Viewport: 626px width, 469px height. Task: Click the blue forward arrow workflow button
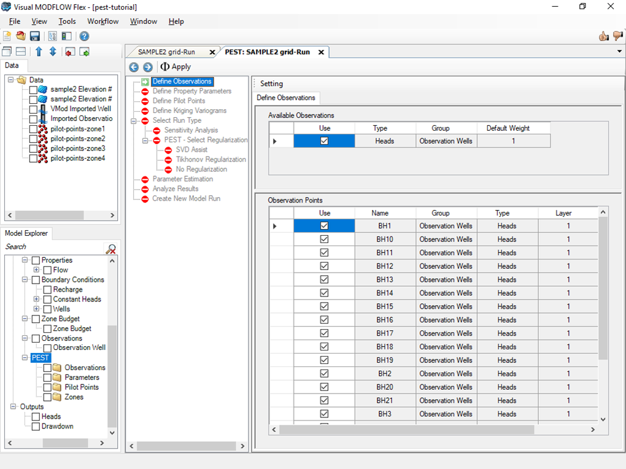(x=147, y=67)
